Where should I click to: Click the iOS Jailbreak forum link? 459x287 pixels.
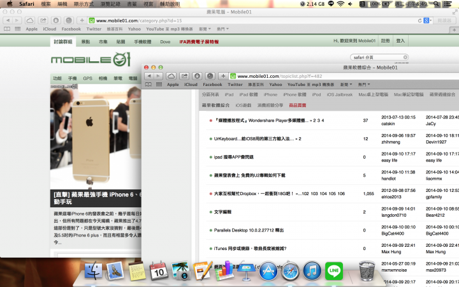coord(340,94)
